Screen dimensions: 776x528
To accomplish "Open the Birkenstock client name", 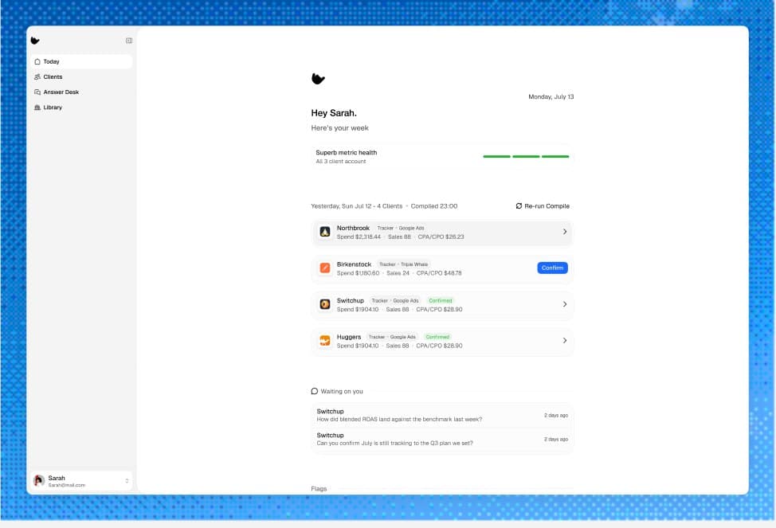I will [354, 264].
